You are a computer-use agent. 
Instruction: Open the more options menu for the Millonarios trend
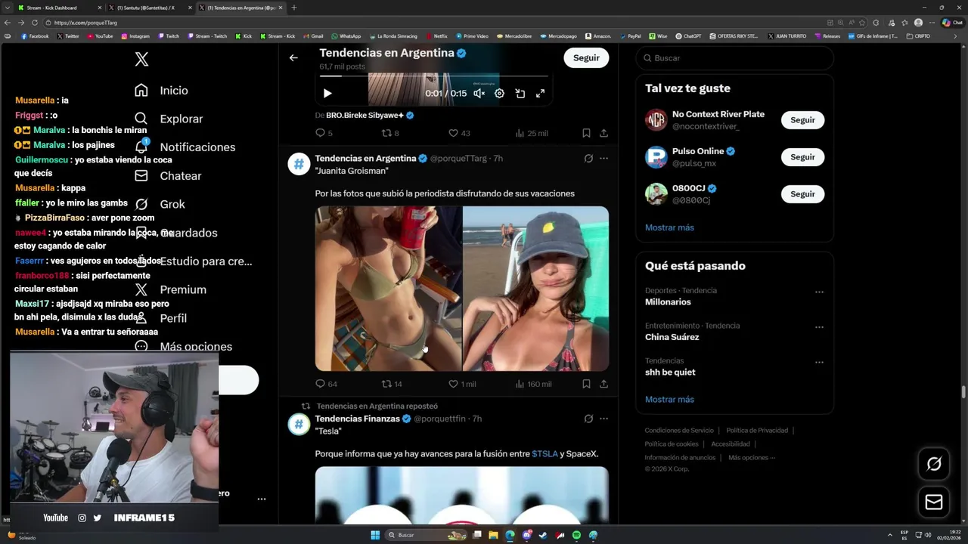(819, 292)
